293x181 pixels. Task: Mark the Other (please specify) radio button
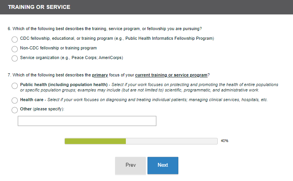coord(15,110)
